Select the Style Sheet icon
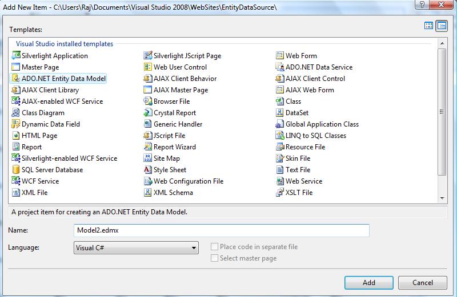Image resolution: width=457 pixels, height=297 pixels. 148,169
